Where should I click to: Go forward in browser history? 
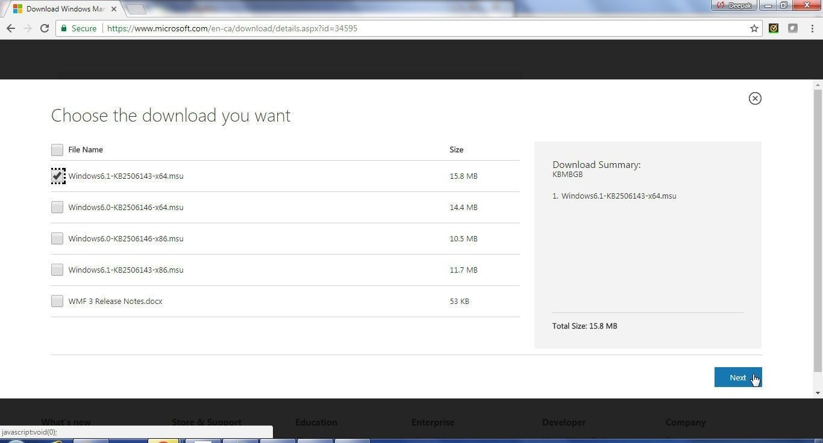point(28,28)
